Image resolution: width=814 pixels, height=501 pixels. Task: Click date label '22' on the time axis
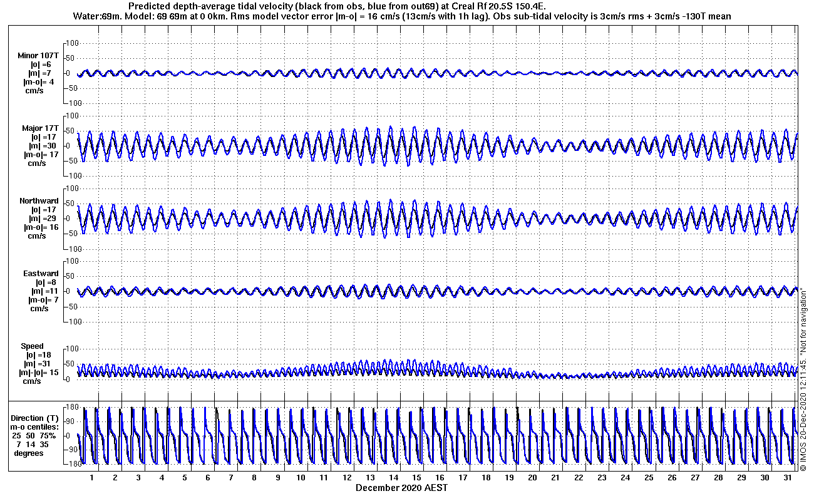[x=579, y=478]
